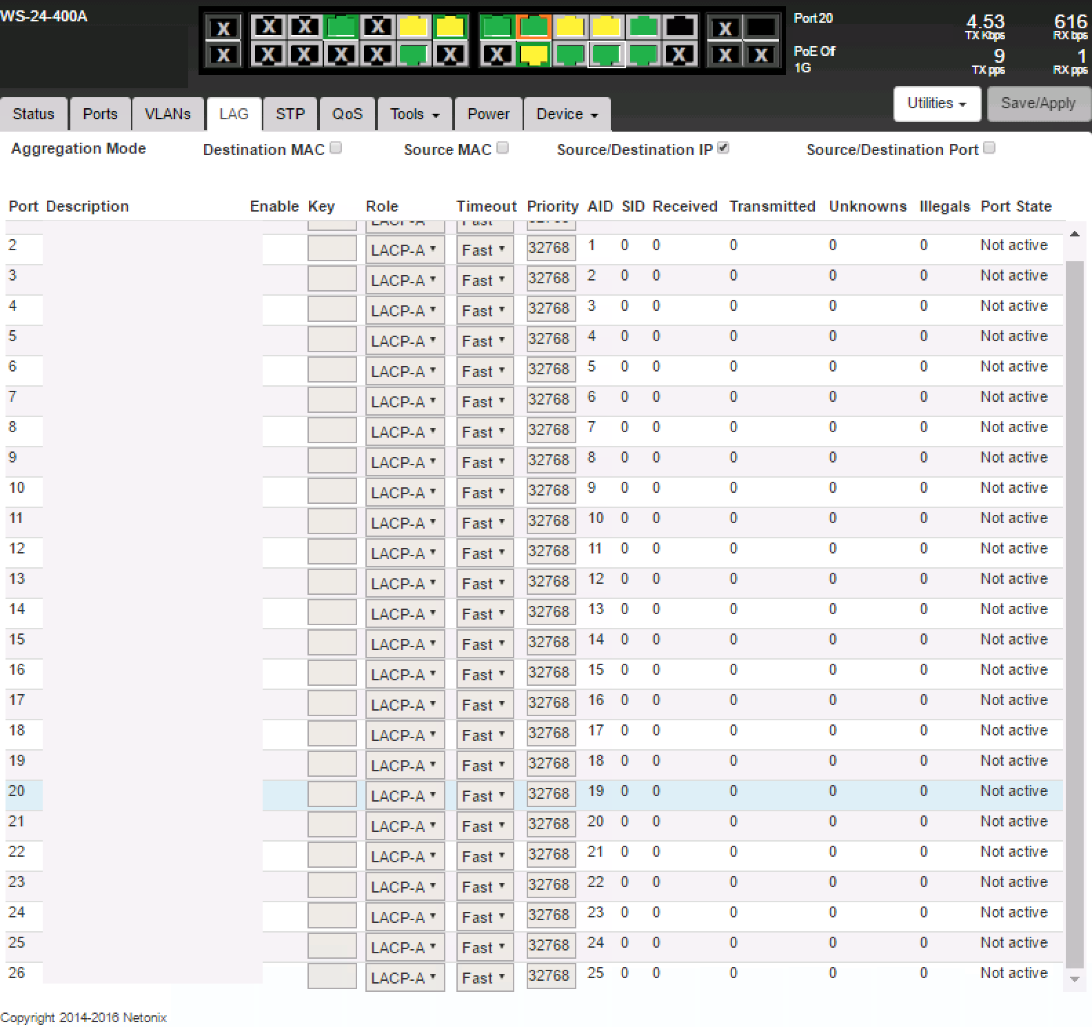The height and width of the screenshot is (1027, 1092).
Task: Click the table's scroll-up arrow
Action: [x=1074, y=234]
